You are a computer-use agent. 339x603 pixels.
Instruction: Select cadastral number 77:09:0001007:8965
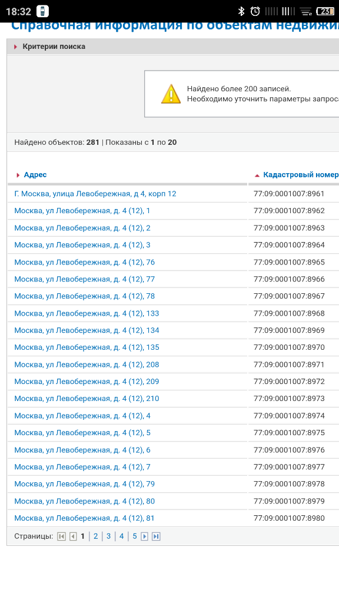[x=289, y=262]
